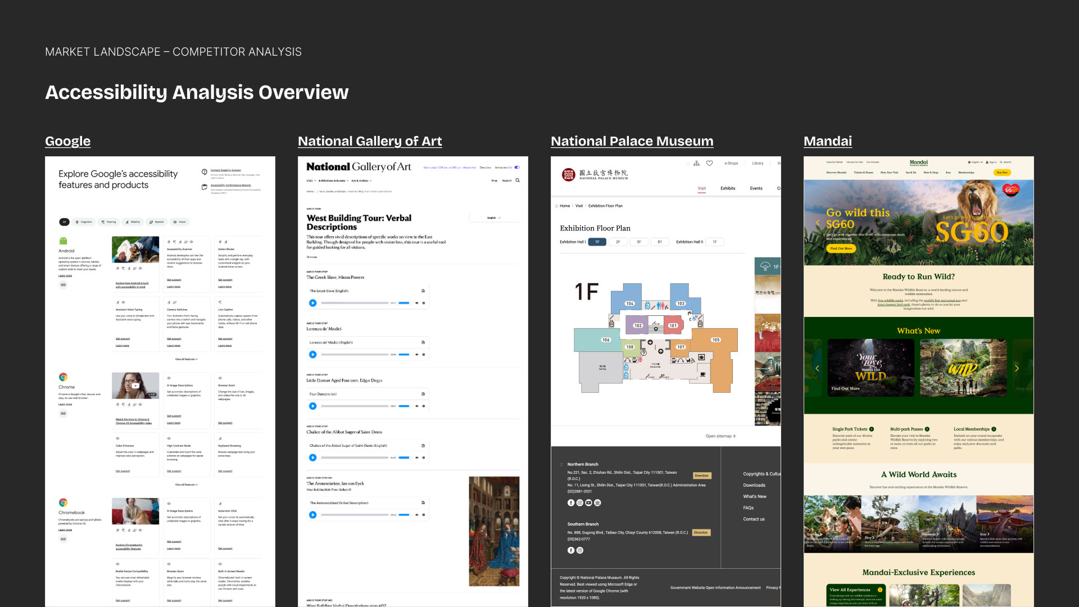This screenshot has width=1079, height=607.
Task: Click Northern Branch Direction button
Action: (x=702, y=475)
